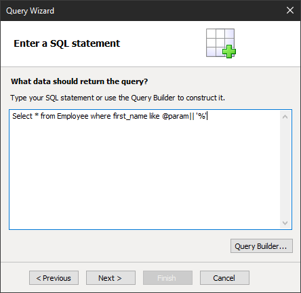This screenshot has width=301, height=293.
Task: Go back with the Previous button
Action: pyautogui.click(x=54, y=278)
